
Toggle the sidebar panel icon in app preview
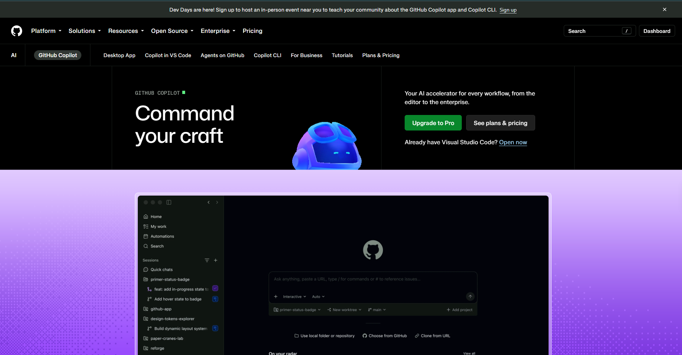(169, 202)
